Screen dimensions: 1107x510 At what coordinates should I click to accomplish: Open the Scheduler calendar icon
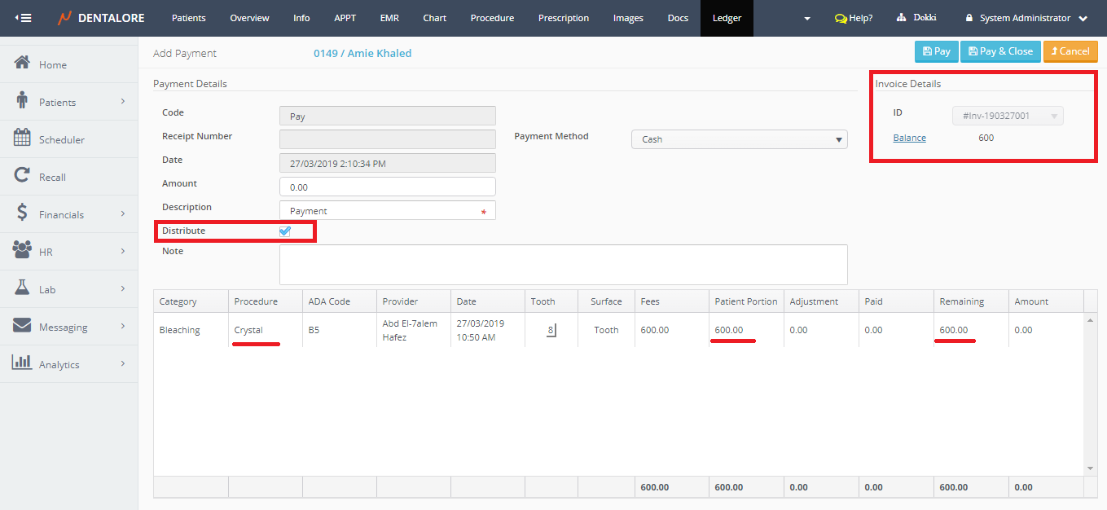pos(23,138)
